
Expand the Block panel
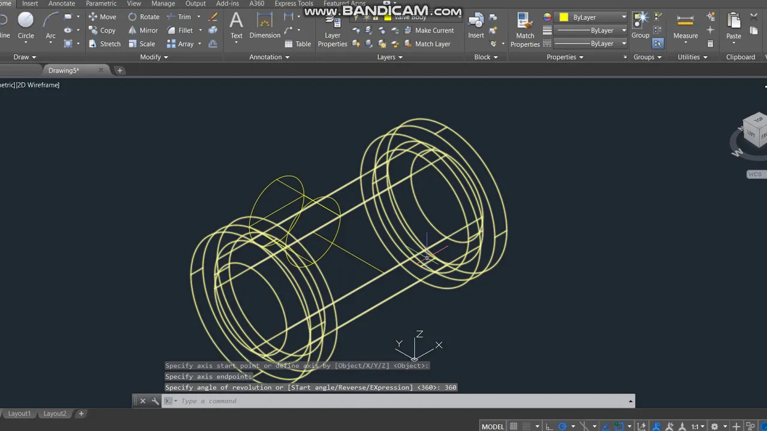(x=486, y=57)
